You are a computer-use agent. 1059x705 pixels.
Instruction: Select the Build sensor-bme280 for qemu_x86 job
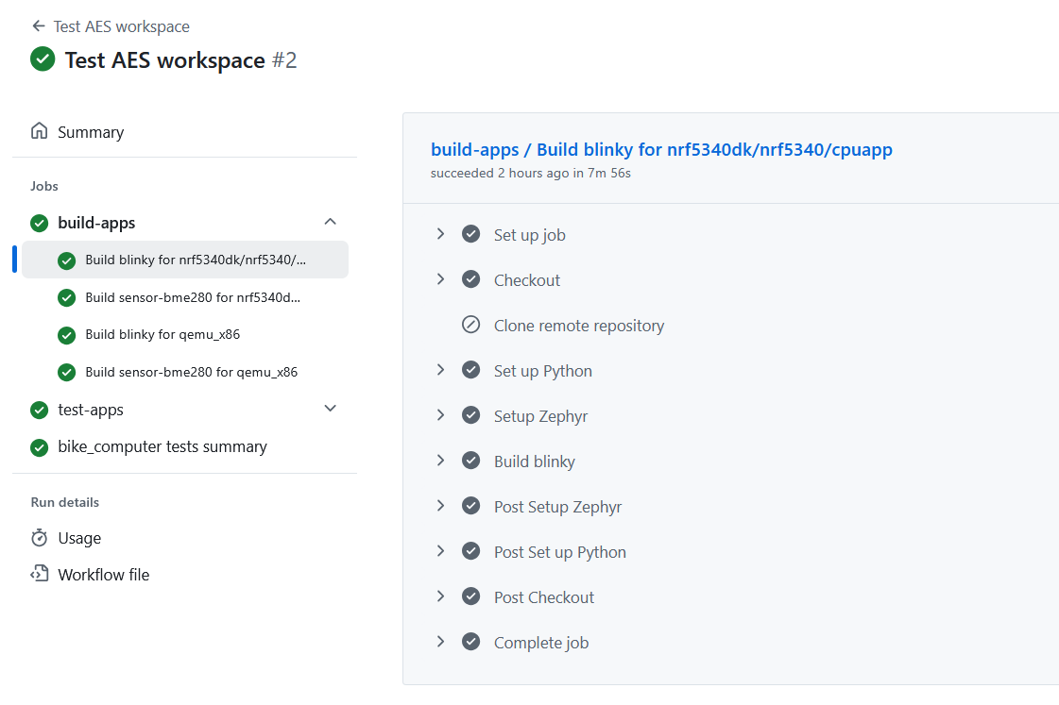191,372
